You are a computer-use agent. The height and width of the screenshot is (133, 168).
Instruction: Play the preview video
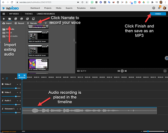point(122,71)
